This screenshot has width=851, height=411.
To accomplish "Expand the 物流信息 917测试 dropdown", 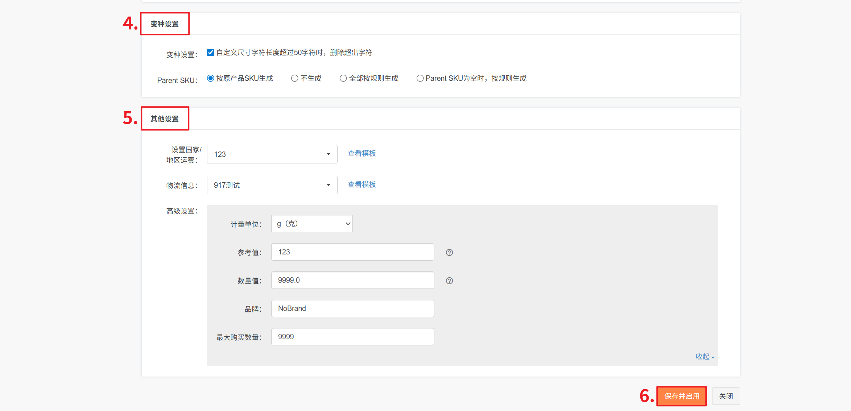I will 272,185.
